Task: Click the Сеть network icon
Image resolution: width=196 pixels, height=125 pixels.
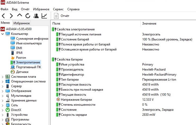Action: tap(8, 105)
